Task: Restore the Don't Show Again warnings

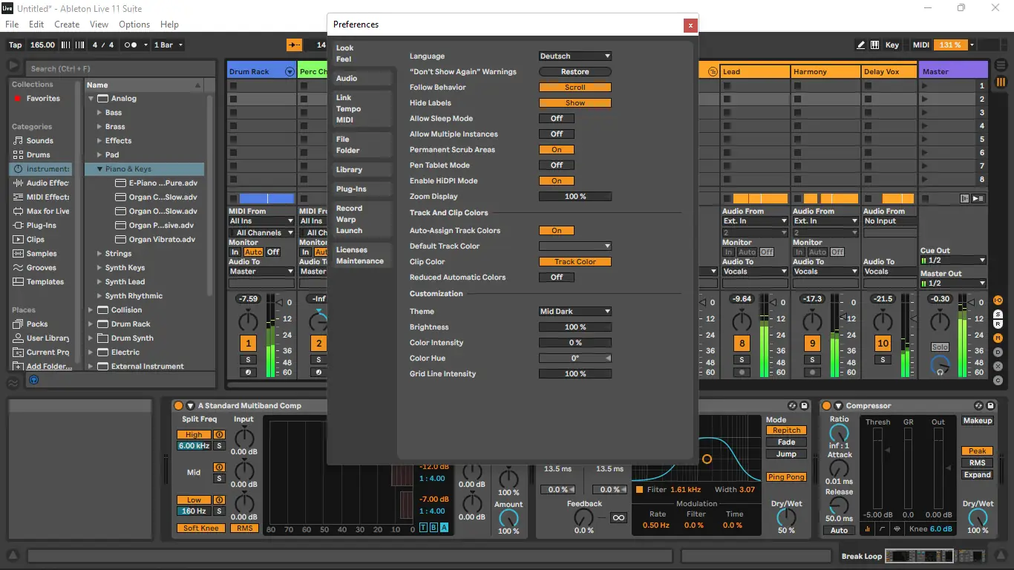Action: [x=575, y=72]
